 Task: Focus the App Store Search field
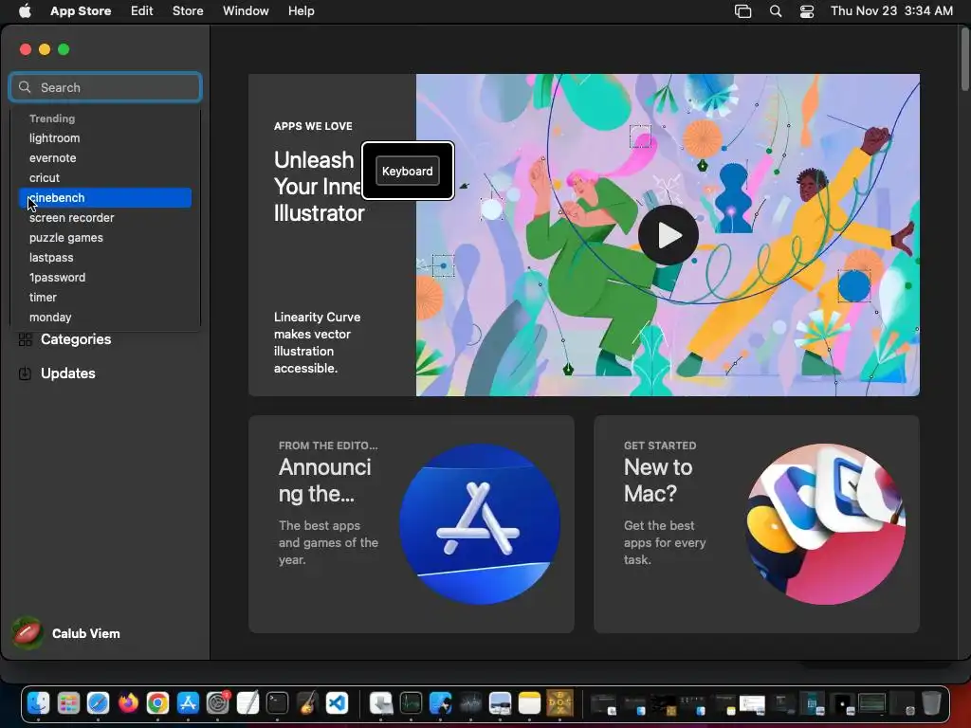(105, 87)
